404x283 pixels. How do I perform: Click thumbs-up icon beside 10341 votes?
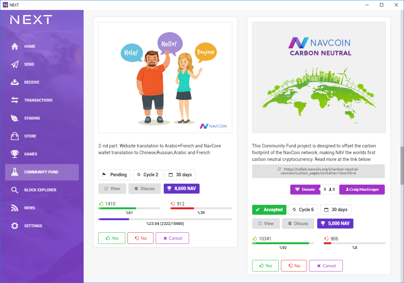click(255, 238)
